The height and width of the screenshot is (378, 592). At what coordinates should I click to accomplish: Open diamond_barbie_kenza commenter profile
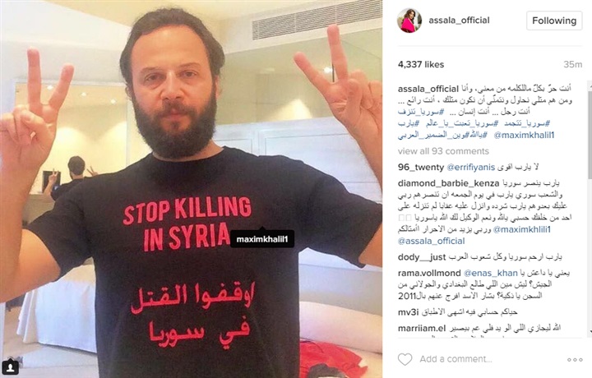point(449,183)
